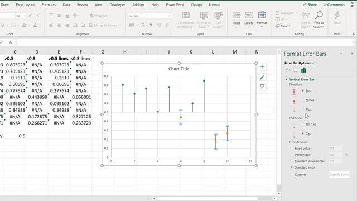Collapse the ribbon chevron
The image size is (357, 201).
(x=353, y=34)
